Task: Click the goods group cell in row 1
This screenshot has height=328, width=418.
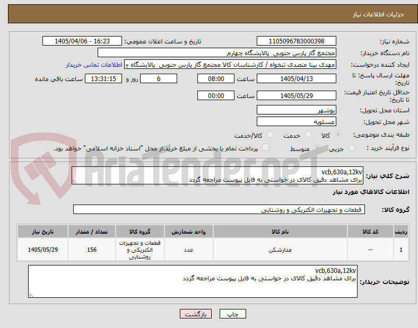Action: pos(140,250)
